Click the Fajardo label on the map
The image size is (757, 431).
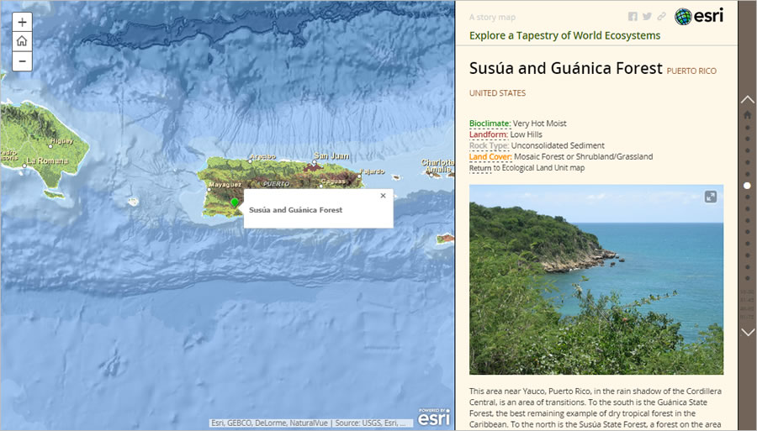(x=372, y=171)
